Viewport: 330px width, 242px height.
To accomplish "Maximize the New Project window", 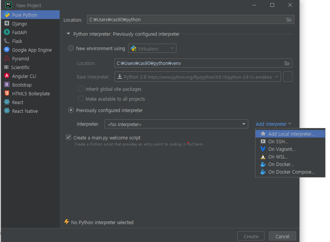I will (272, 5).
